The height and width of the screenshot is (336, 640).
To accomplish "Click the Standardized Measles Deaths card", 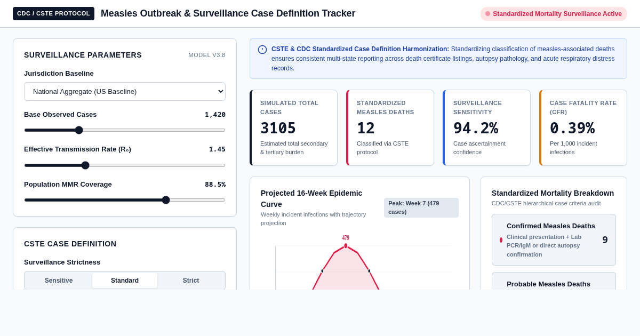I will (390, 127).
